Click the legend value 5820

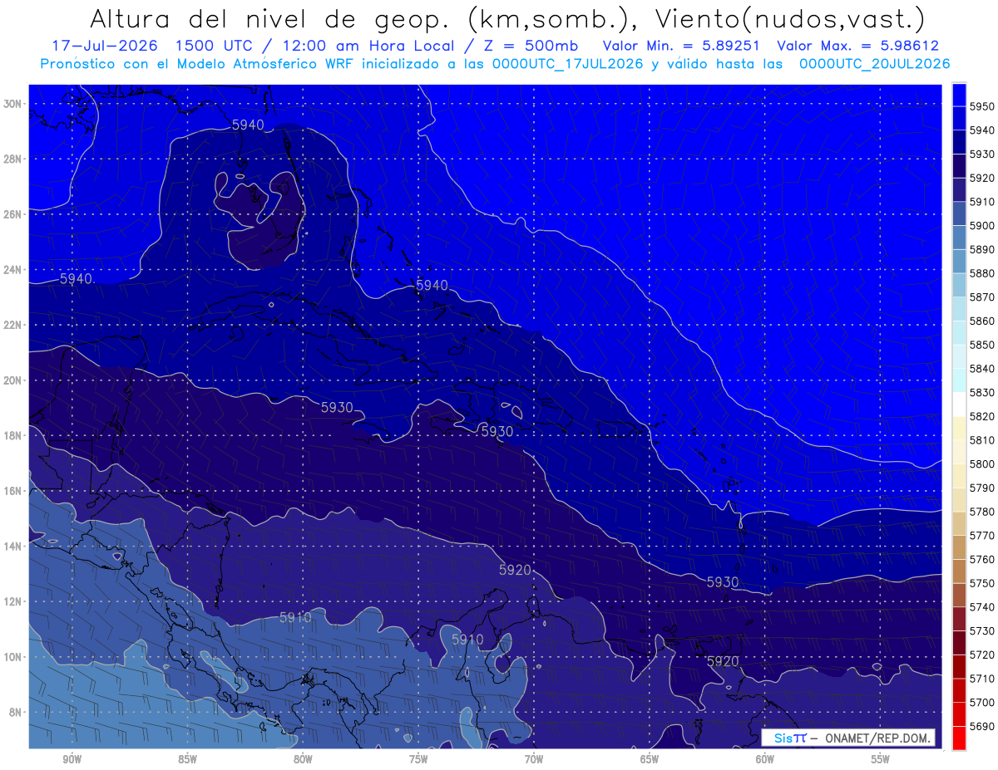[982, 416]
